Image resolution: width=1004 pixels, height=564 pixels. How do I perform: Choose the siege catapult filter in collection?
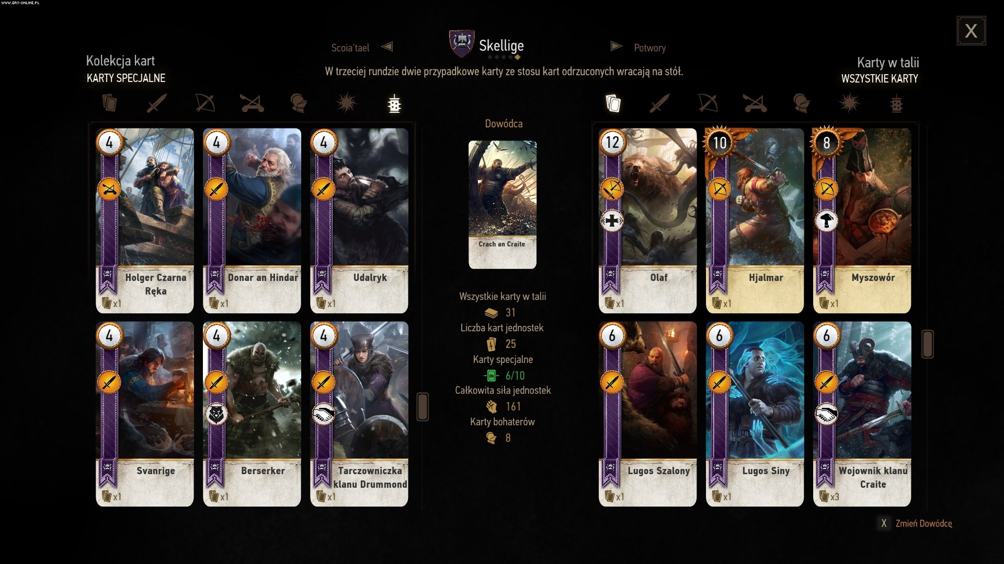tap(252, 103)
